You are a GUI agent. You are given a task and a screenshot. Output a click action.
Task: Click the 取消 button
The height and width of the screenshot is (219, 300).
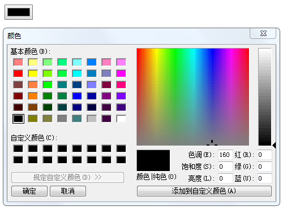pos(68,191)
